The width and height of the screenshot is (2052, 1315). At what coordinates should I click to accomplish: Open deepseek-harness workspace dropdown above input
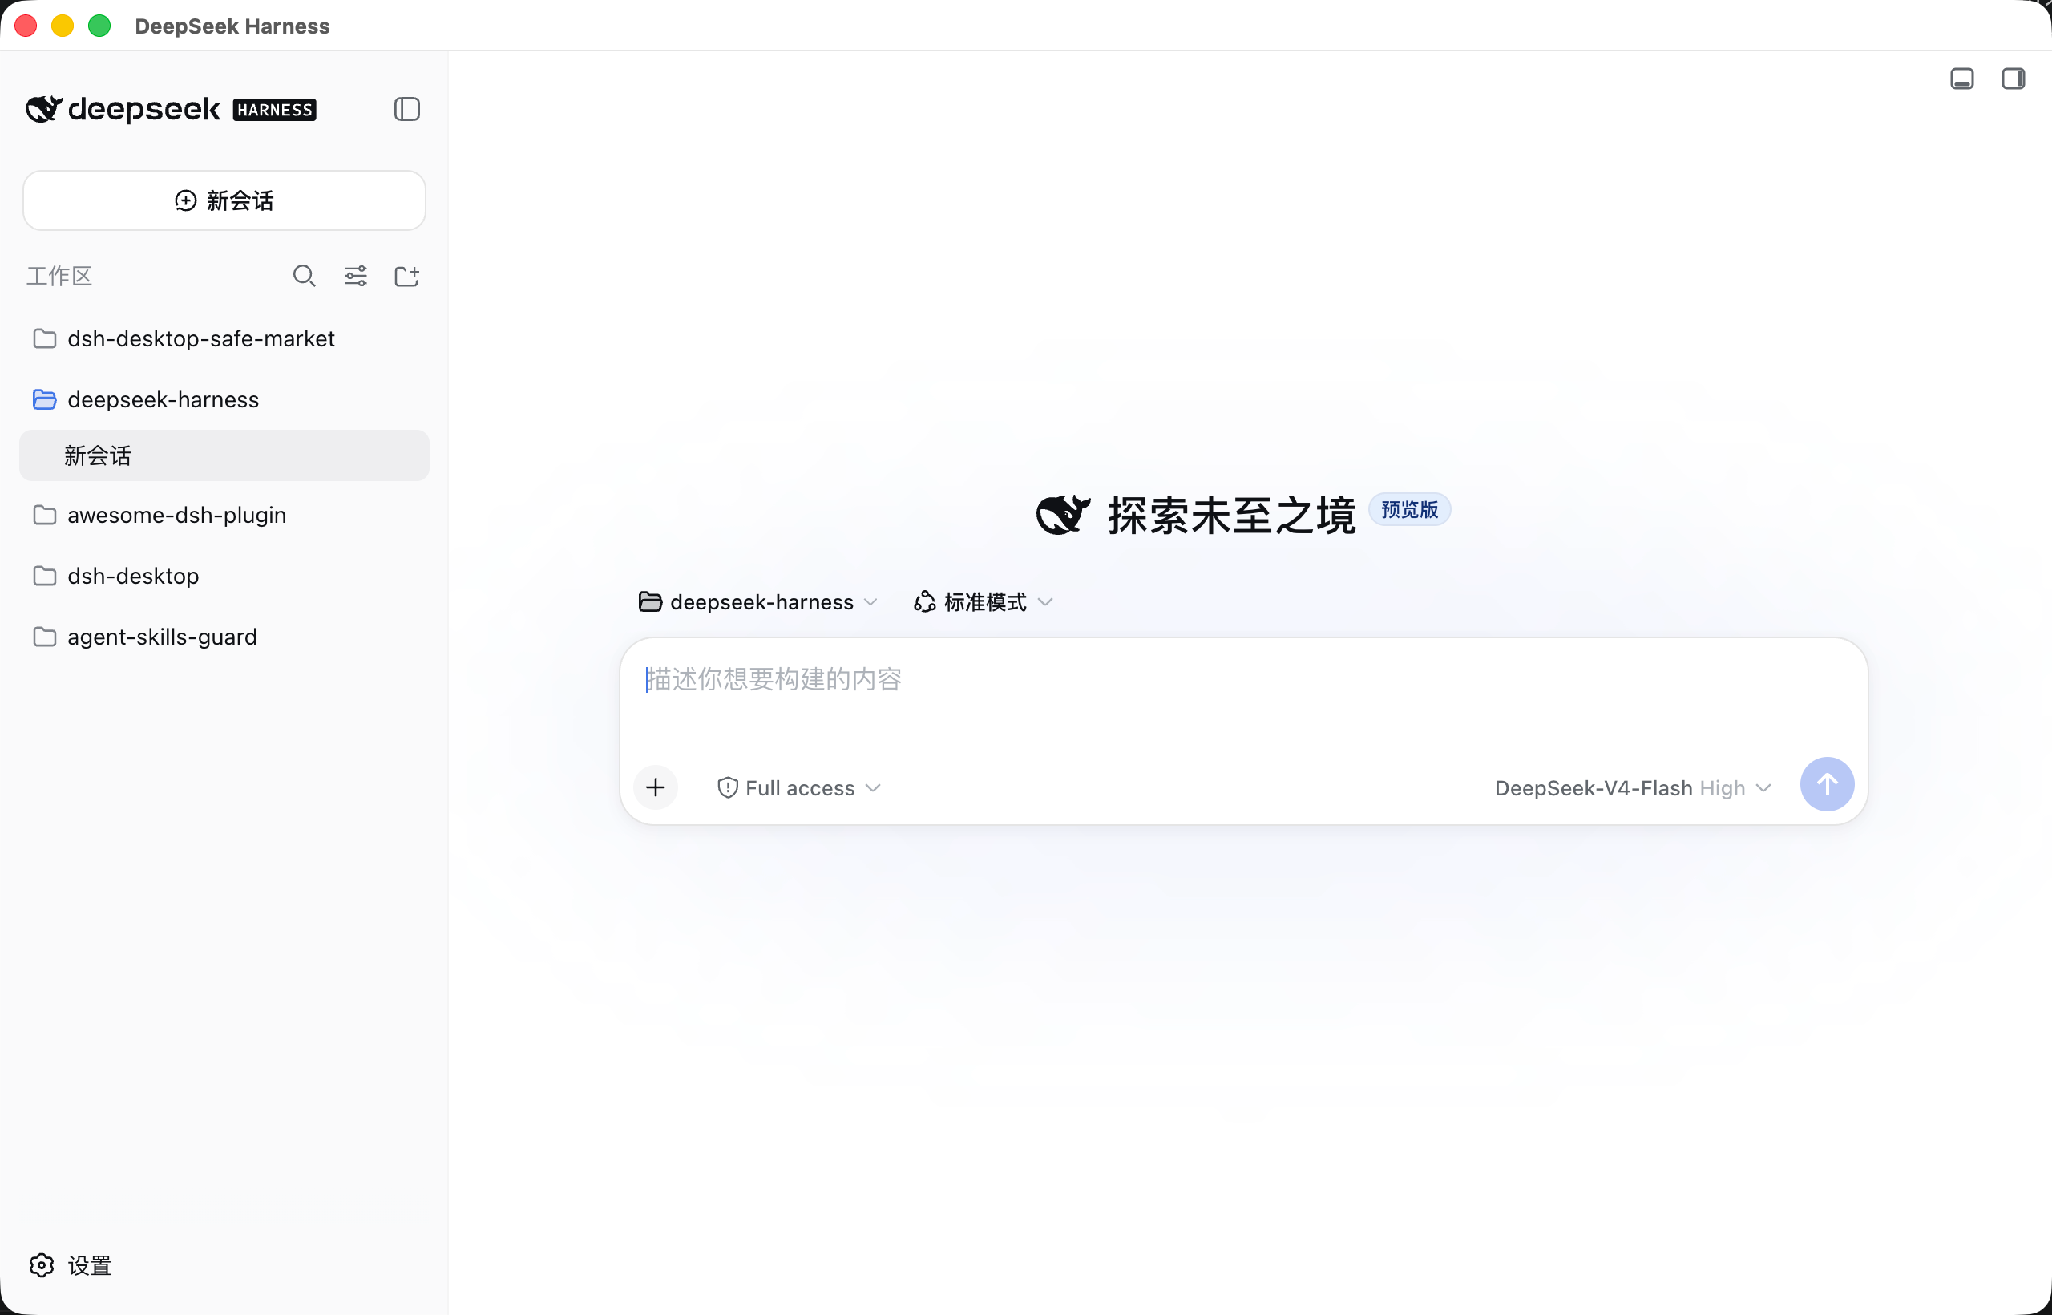tap(757, 602)
